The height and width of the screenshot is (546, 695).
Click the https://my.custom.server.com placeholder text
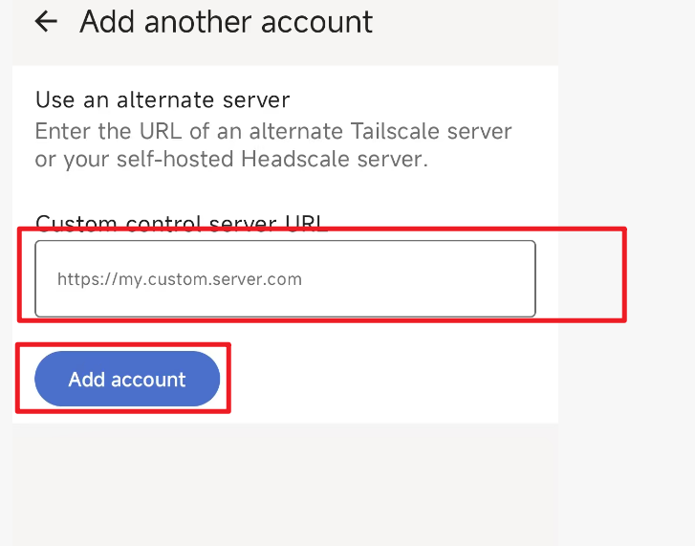[x=180, y=280]
